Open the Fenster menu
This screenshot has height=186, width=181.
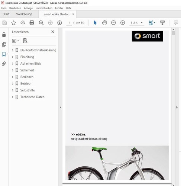coord(59,8)
